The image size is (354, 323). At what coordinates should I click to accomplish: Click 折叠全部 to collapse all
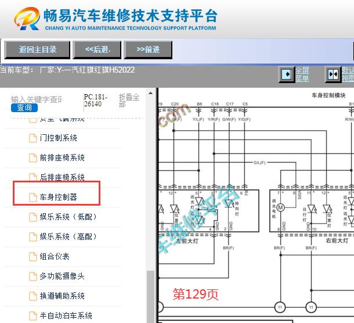(x=129, y=101)
